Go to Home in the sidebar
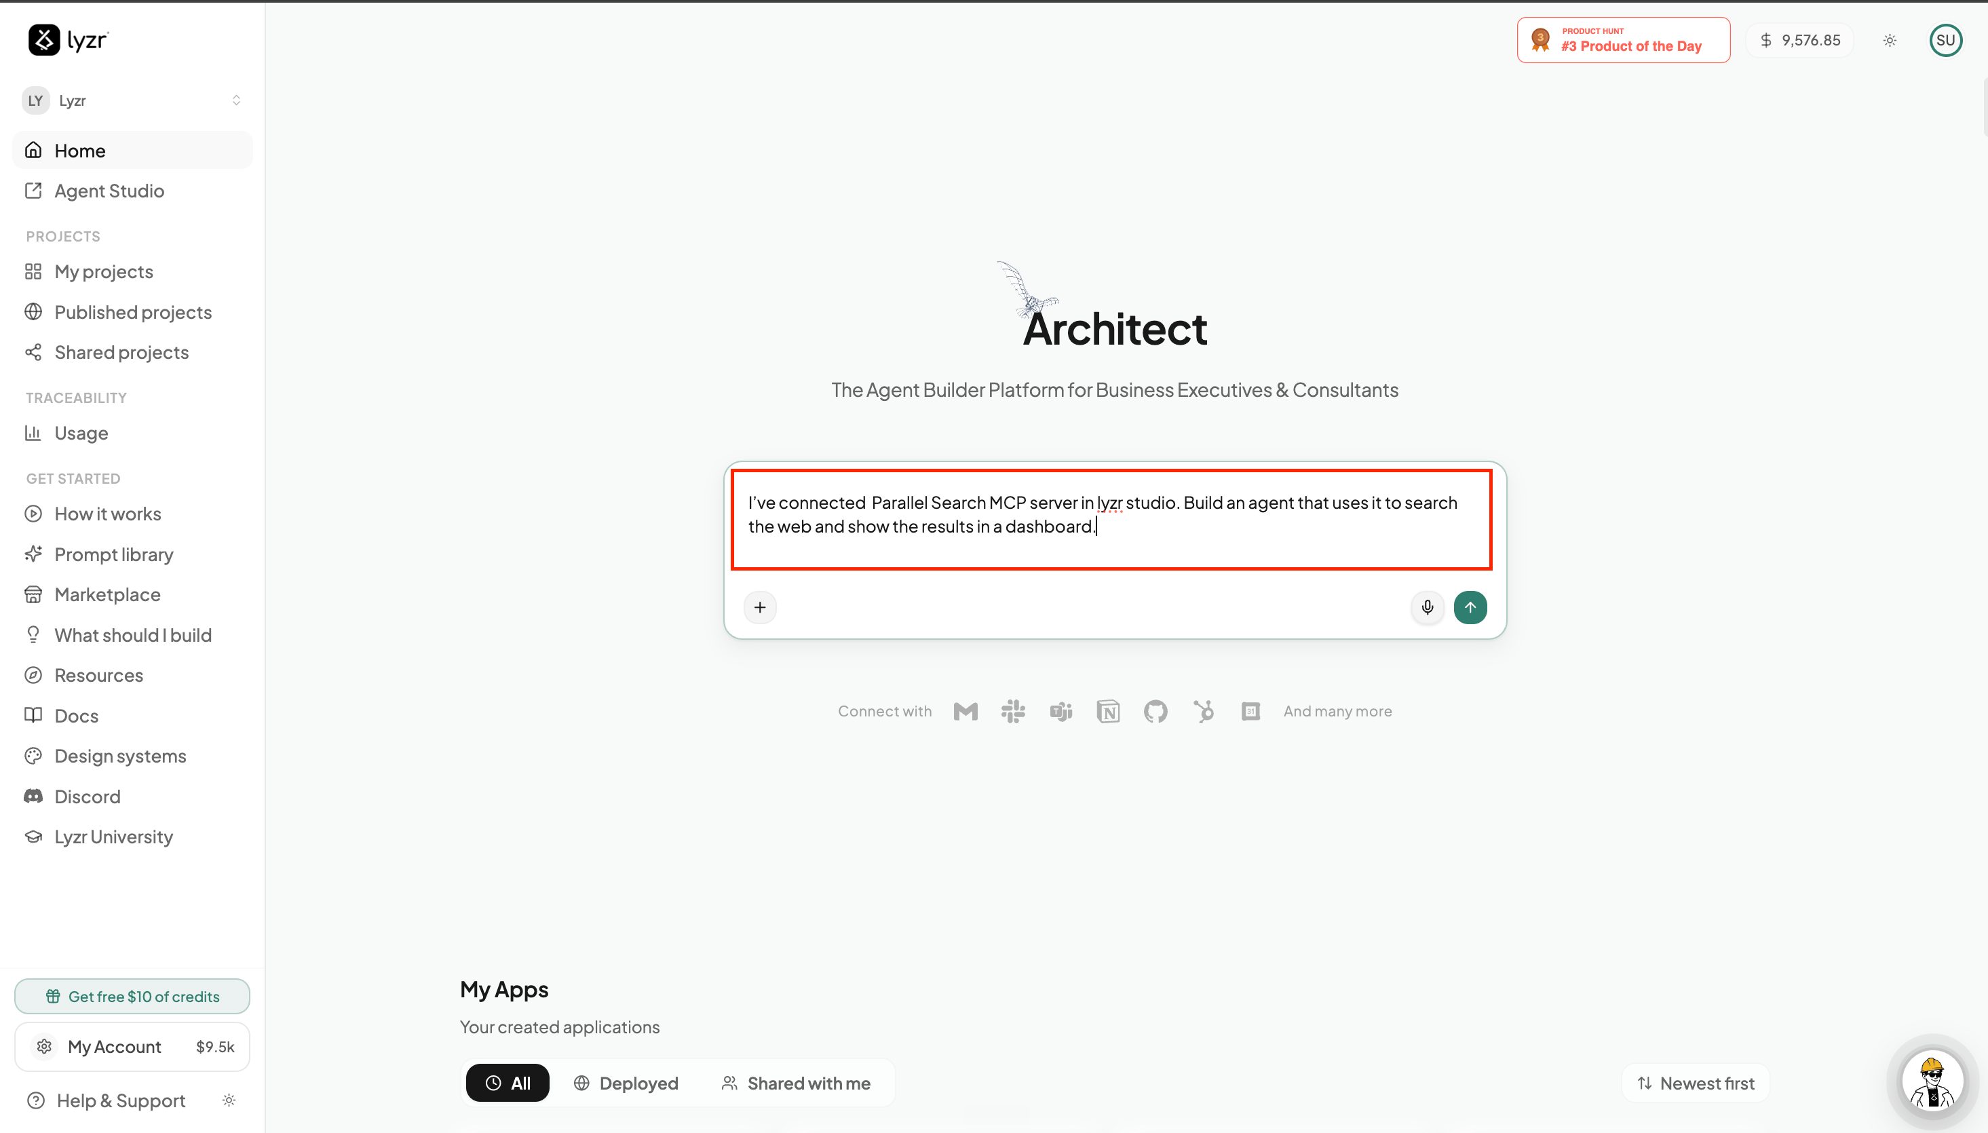 click(x=132, y=150)
